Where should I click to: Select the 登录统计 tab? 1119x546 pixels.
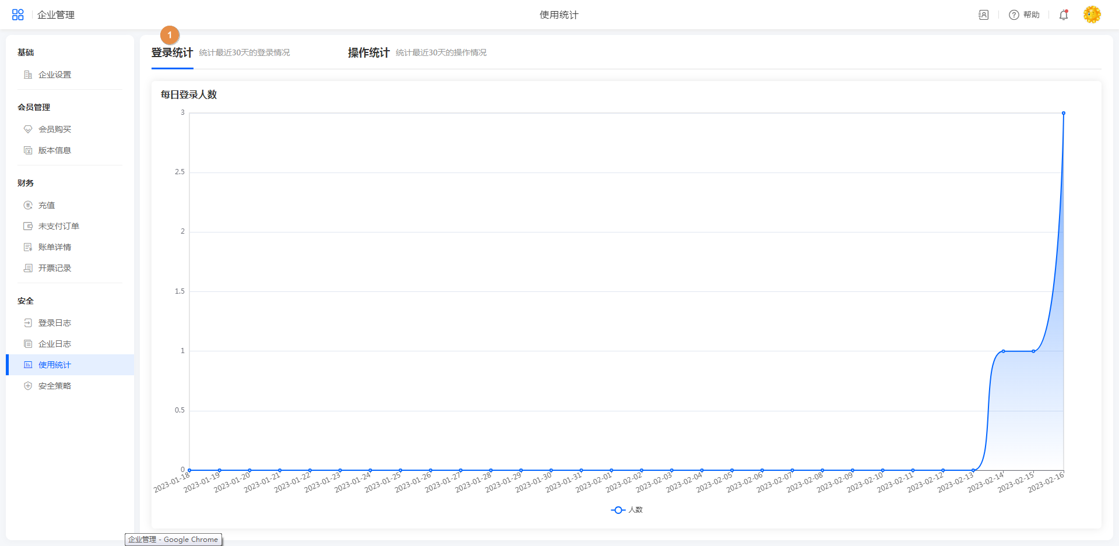pos(172,53)
